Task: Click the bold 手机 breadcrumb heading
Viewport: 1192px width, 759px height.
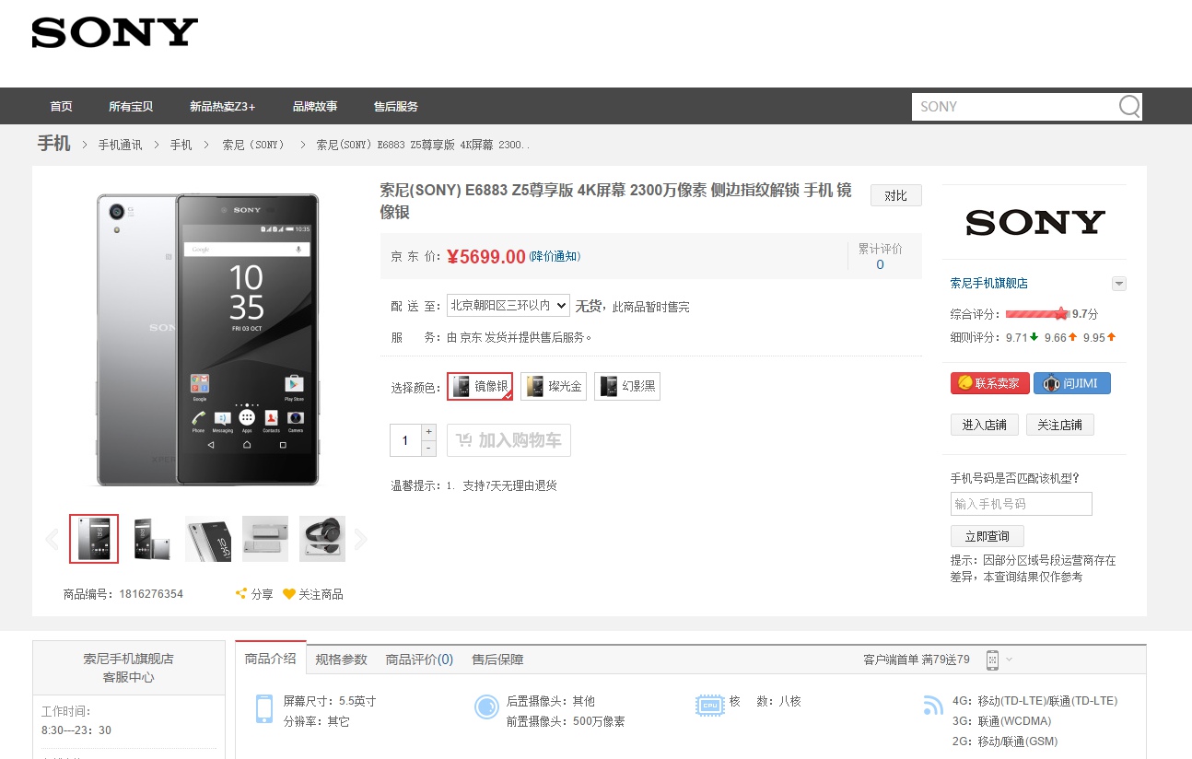Action: tap(53, 144)
